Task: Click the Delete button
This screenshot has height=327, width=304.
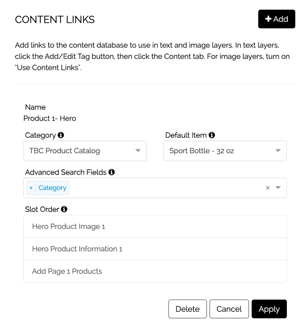Action: 187,309
